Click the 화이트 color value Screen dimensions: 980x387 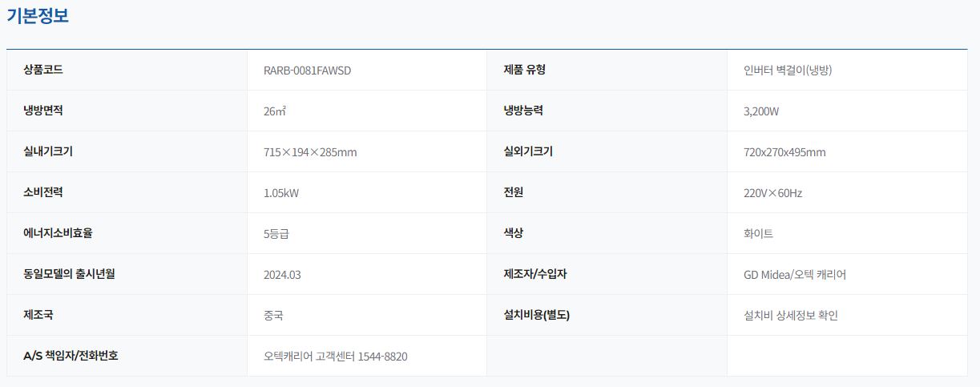(x=758, y=234)
